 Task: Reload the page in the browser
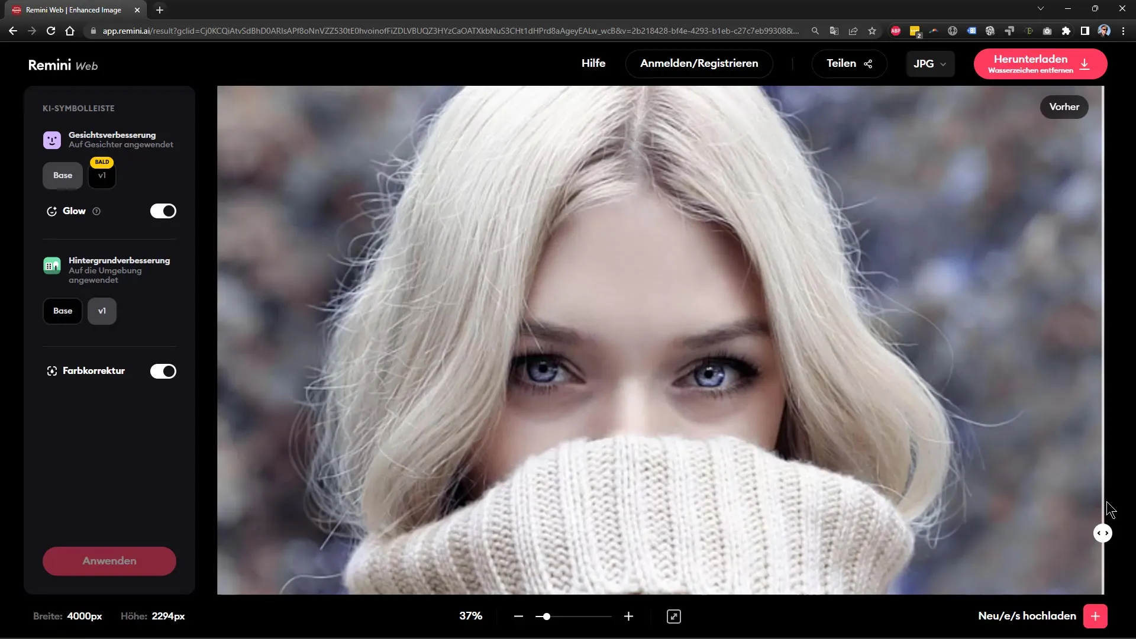click(51, 31)
